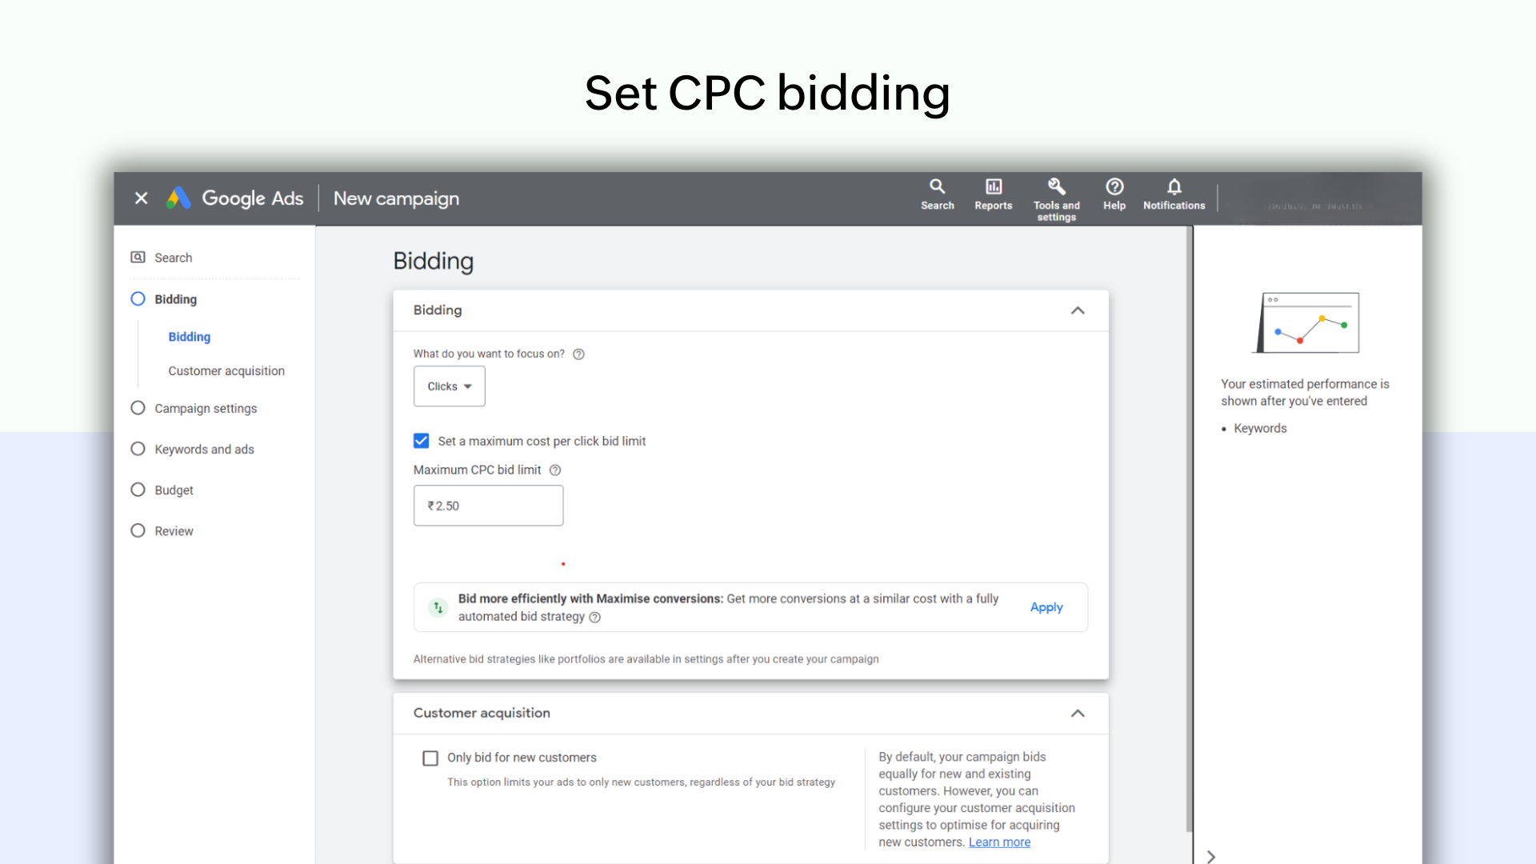The width and height of the screenshot is (1536, 864).
Task: Click the Learn more link in Customer acquisition
Action: coord(999,842)
